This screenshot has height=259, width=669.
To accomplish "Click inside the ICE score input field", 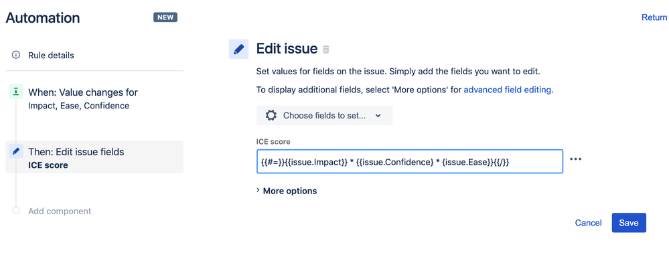I will (410, 161).
